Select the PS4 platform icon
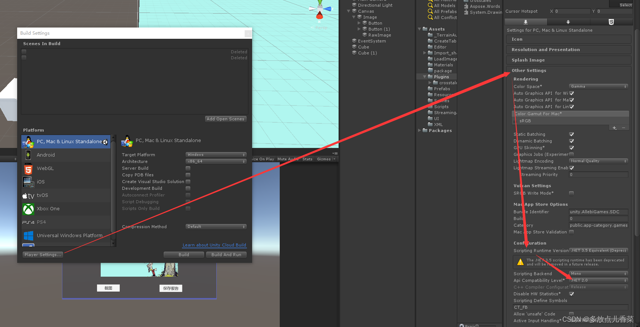 tap(28, 222)
